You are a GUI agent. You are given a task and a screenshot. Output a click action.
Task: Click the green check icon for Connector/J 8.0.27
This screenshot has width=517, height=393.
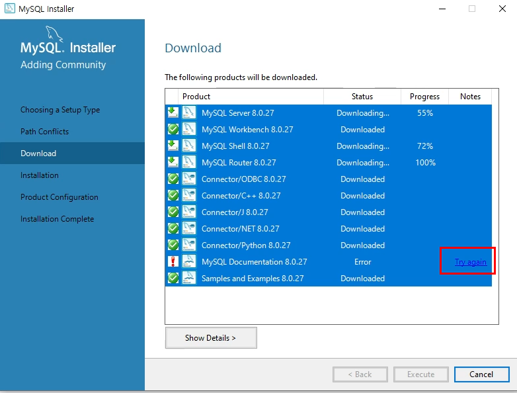[173, 212]
